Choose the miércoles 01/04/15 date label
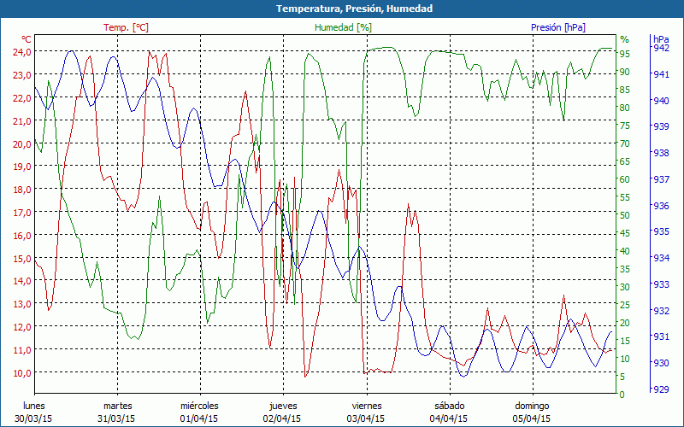 pyautogui.click(x=199, y=412)
